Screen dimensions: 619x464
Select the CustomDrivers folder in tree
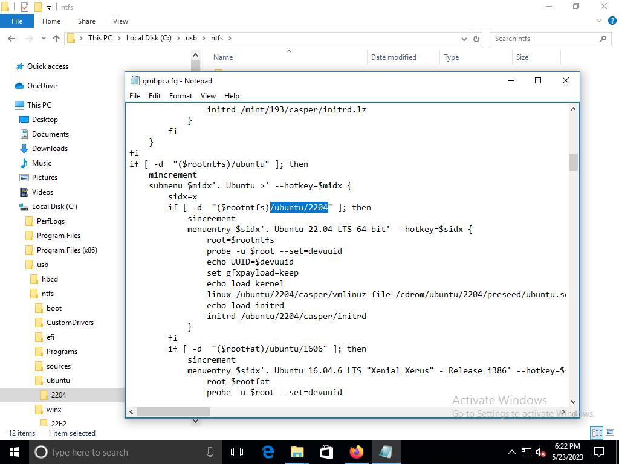tap(70, 323)
